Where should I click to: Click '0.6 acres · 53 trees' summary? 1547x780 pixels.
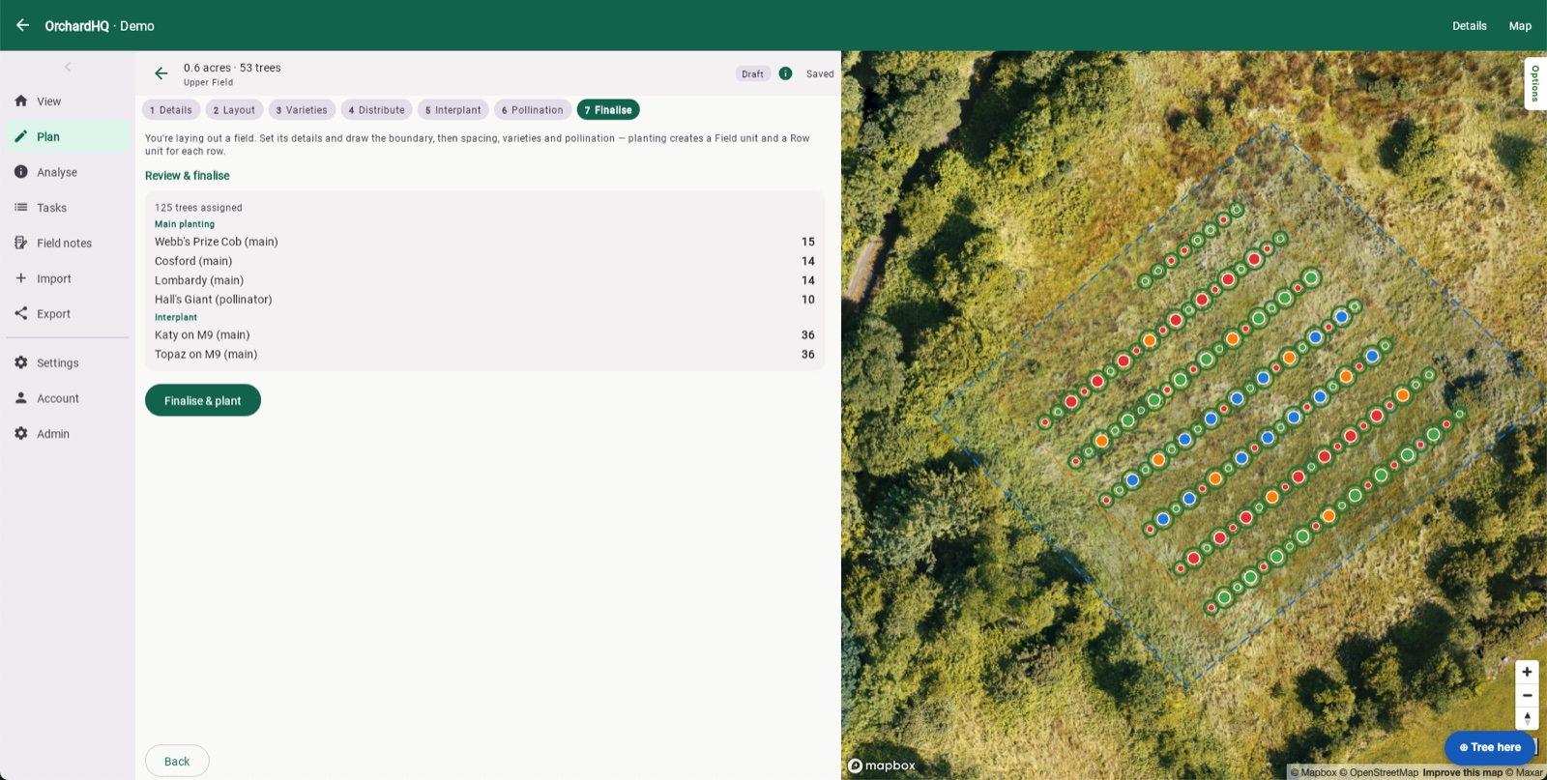(232, 68)
